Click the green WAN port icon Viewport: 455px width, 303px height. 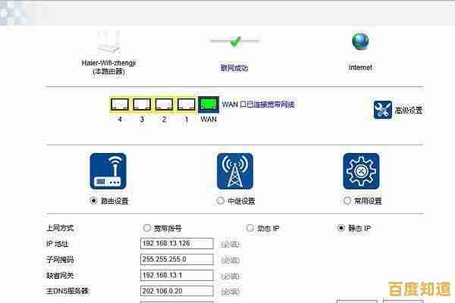(x=209, y=105)
